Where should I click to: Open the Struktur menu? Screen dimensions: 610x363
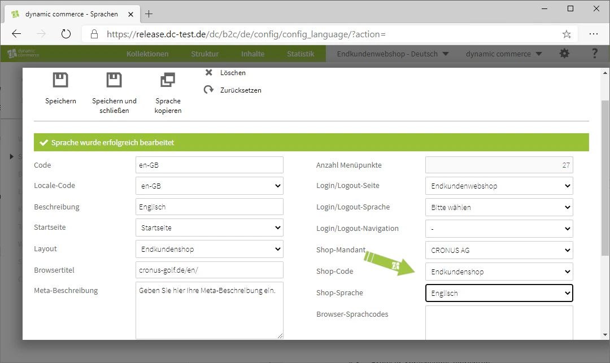click(x=204, y=54)
